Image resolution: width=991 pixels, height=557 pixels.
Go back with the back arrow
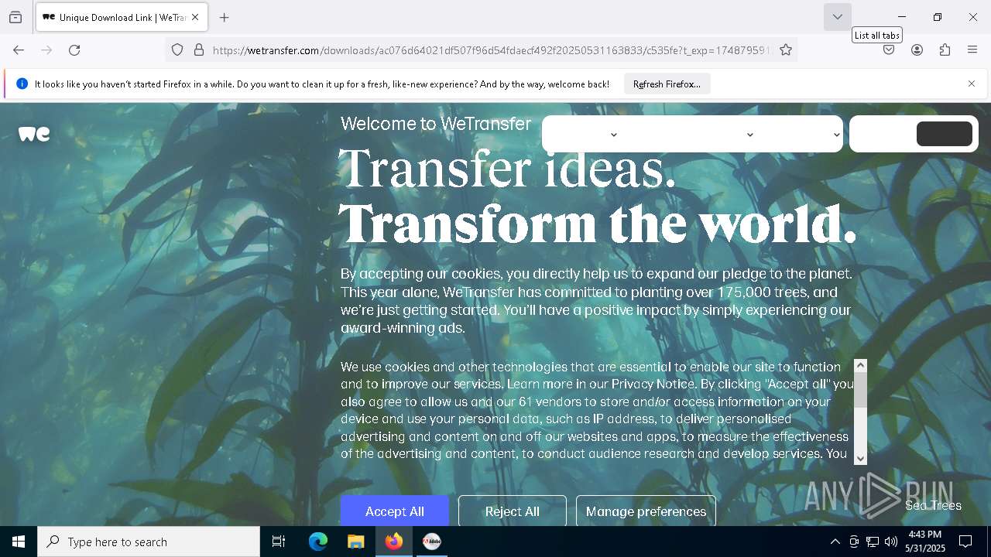coord(19,50)
